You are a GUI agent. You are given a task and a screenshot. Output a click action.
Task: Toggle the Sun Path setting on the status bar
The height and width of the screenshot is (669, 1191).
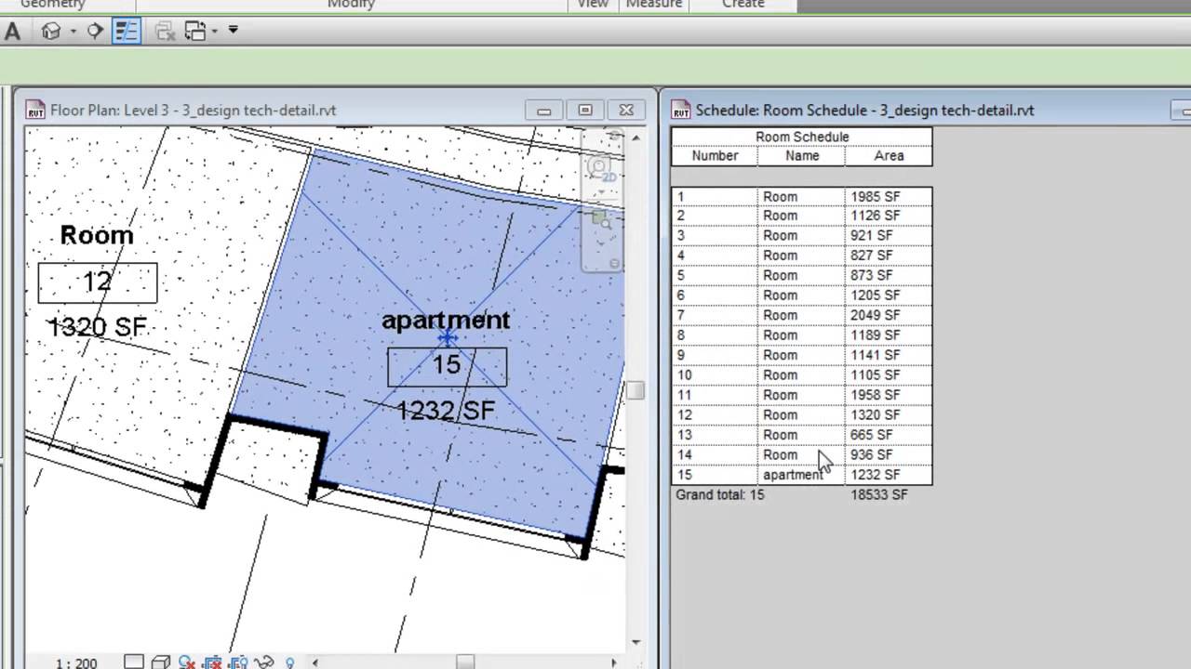point(186,662)
